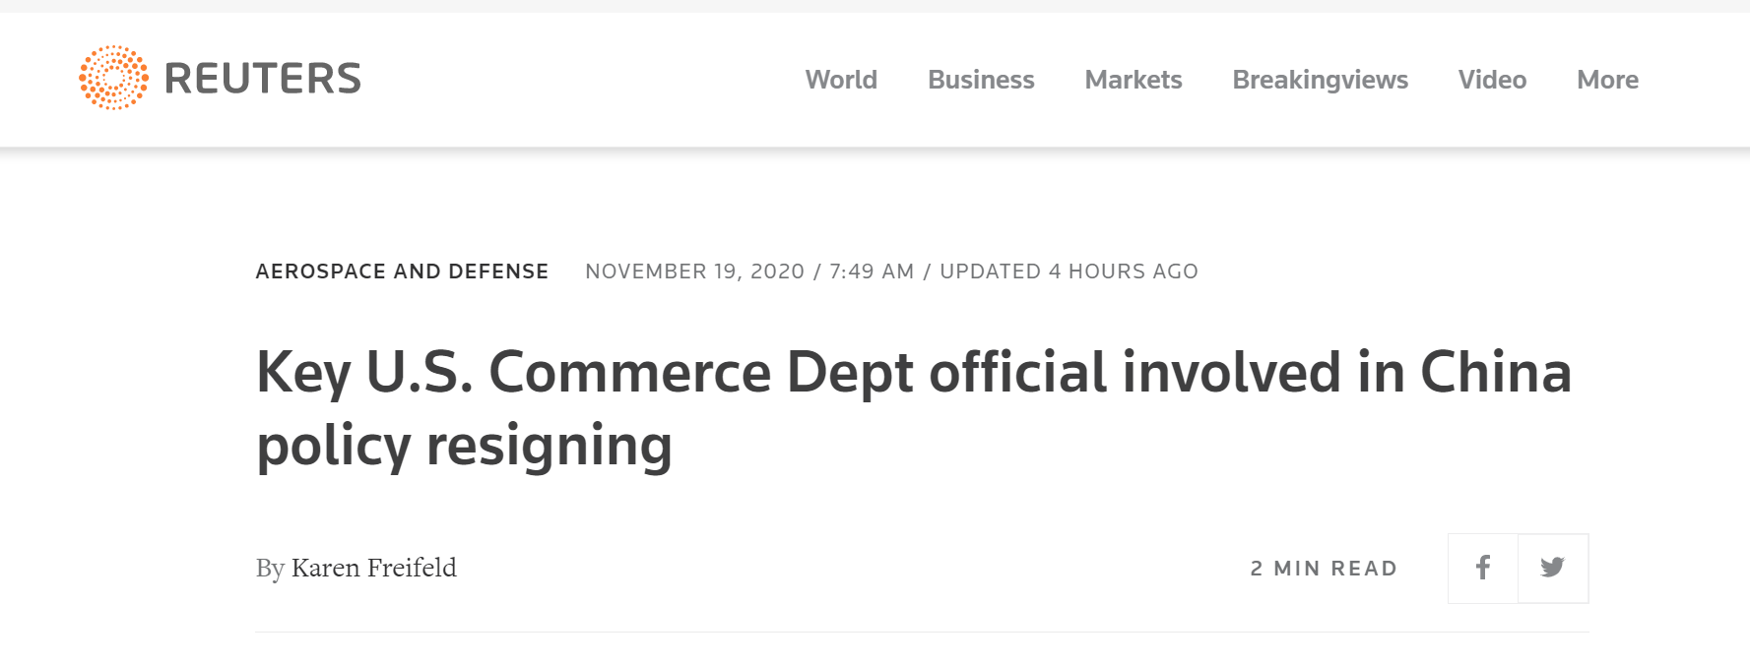The image size is (1750, 664).
Task: Open the World section
Action: 841,80
